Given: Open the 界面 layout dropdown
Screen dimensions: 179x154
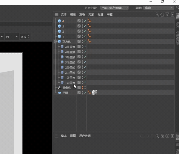Looking at the screenshot, I should point(159,8).
